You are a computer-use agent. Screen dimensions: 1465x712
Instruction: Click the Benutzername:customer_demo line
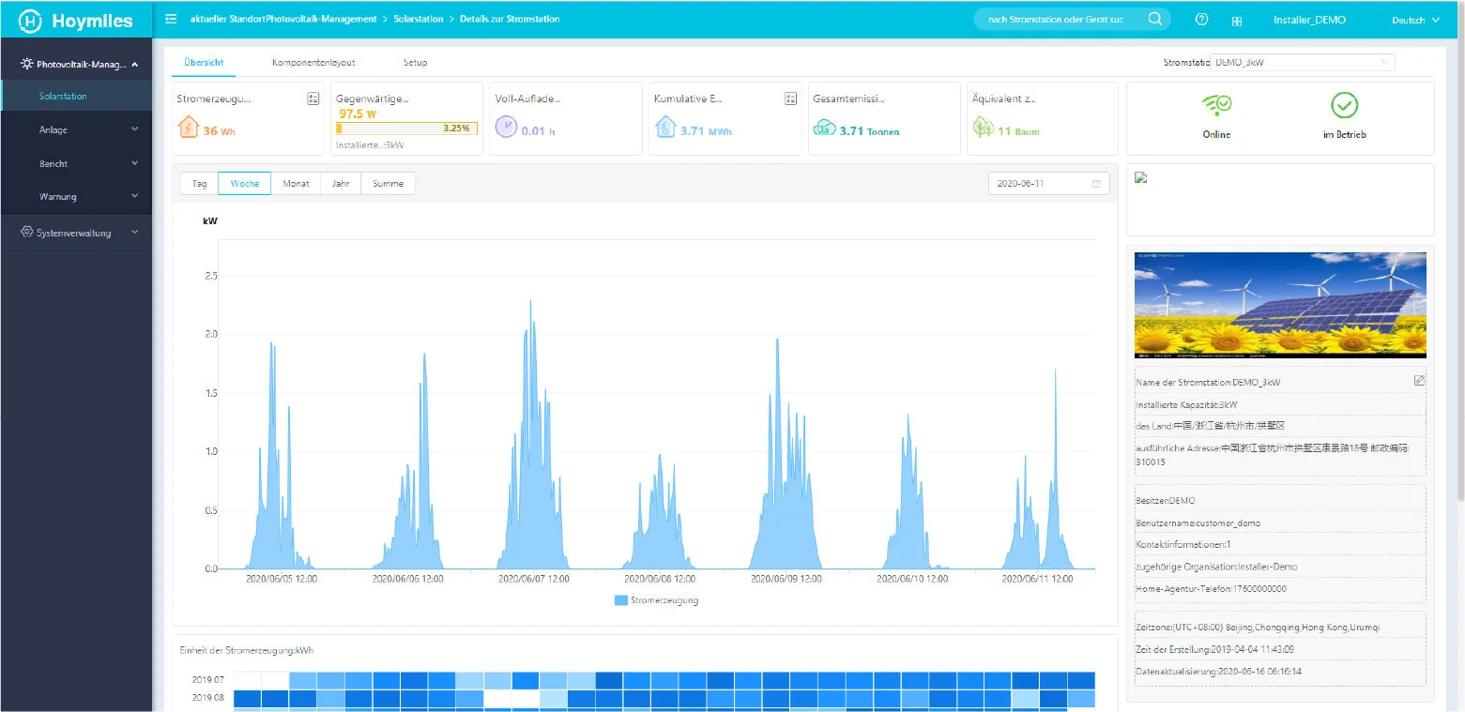(x=1198, y=523)
